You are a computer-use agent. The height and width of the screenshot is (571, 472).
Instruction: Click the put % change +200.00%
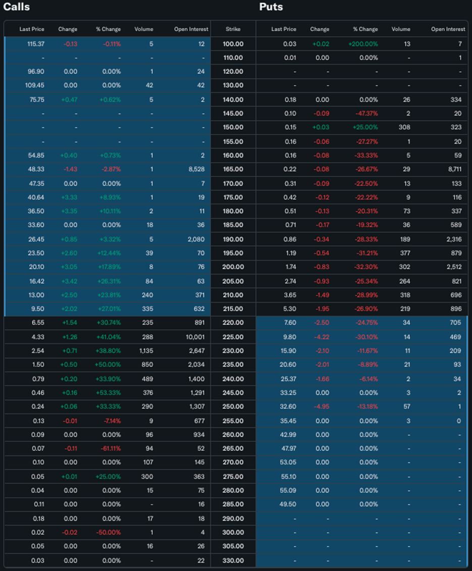[363, 44]
